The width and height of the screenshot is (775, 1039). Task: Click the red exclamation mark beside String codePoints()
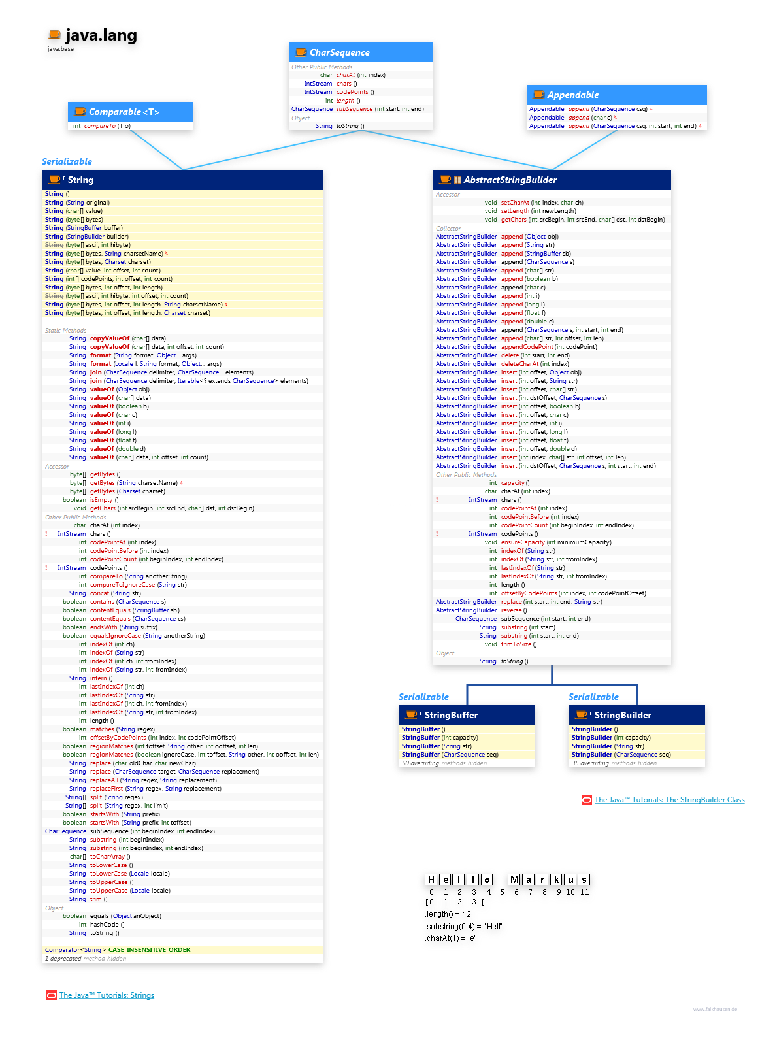point(46,568)
